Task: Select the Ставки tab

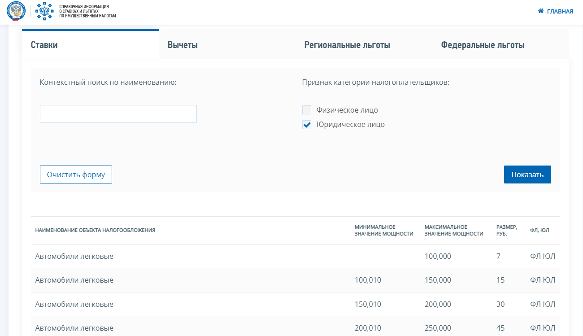Action: [43, 45]
